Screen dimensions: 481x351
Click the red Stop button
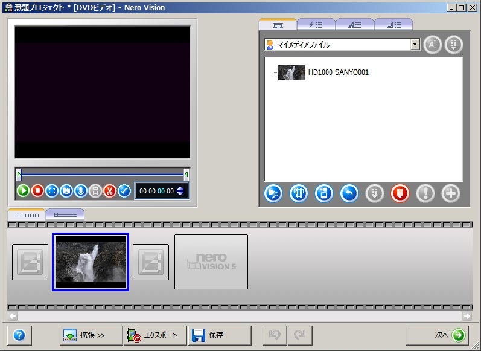(x=37, y=191)
